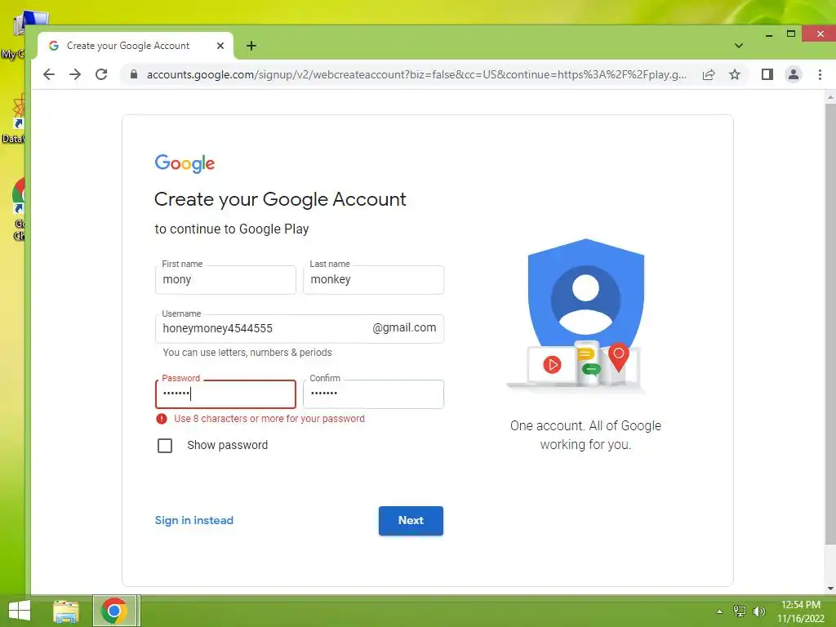The width and height of the screenshot is (836, 627).
Task: Reload the page with the refresh icon
Action: coord(101,74)
